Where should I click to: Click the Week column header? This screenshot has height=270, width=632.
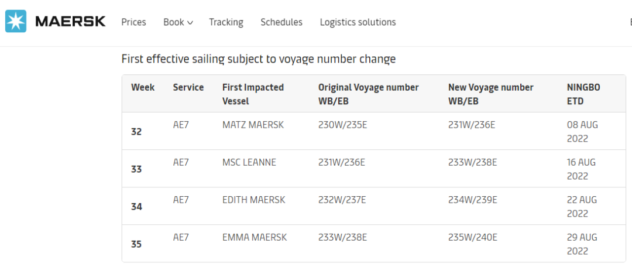point(143,87)
